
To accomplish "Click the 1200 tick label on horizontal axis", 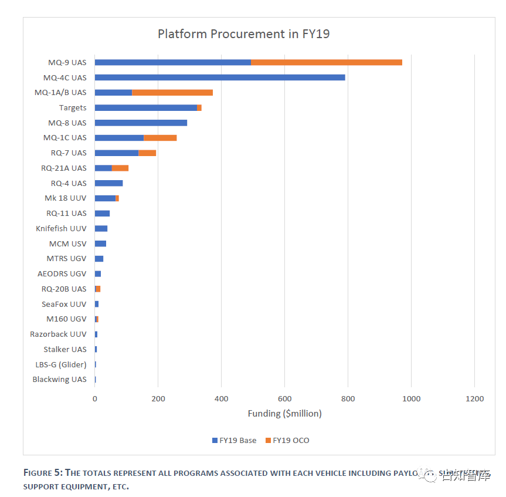I will pyautogui.click(x=474, y=399).
